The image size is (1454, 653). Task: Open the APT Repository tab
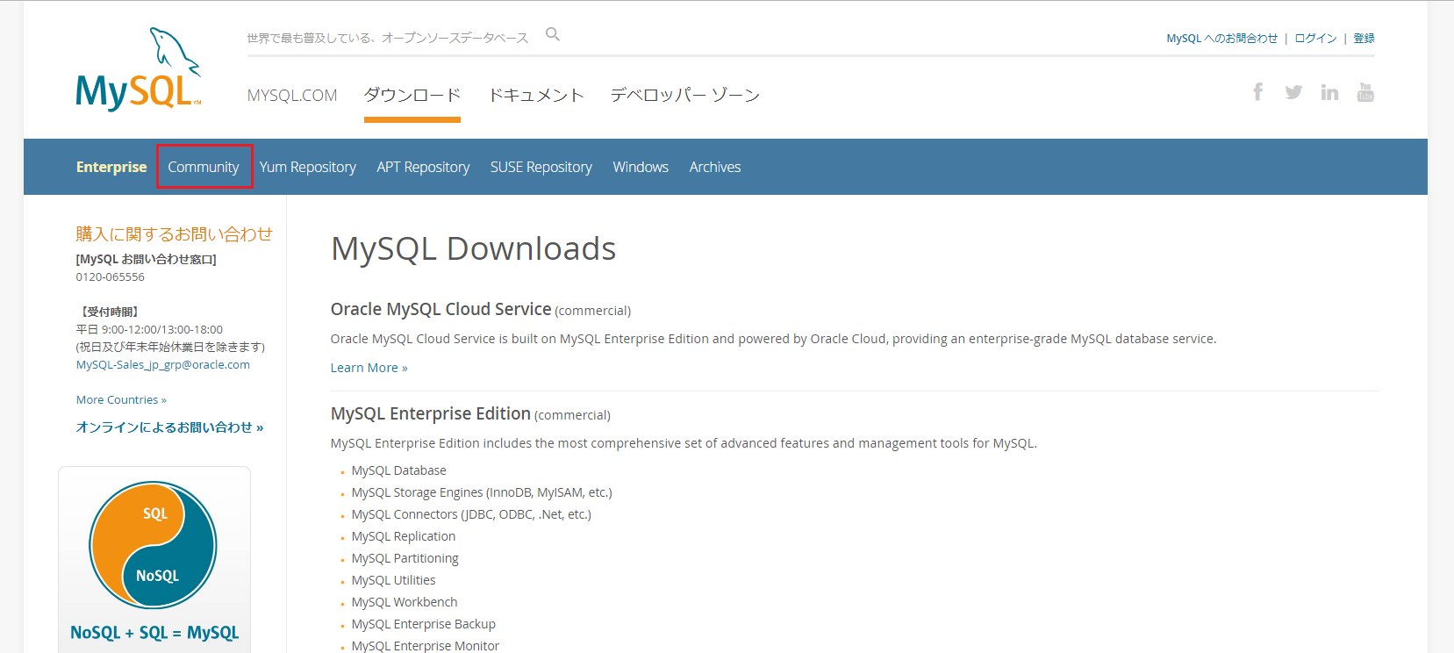point(423,167)
